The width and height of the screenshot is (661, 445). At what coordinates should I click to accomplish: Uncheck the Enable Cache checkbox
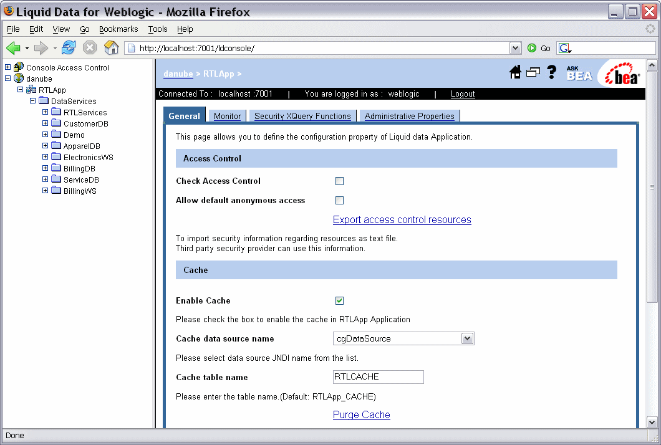pyautogui.click(x=339, y=300)
